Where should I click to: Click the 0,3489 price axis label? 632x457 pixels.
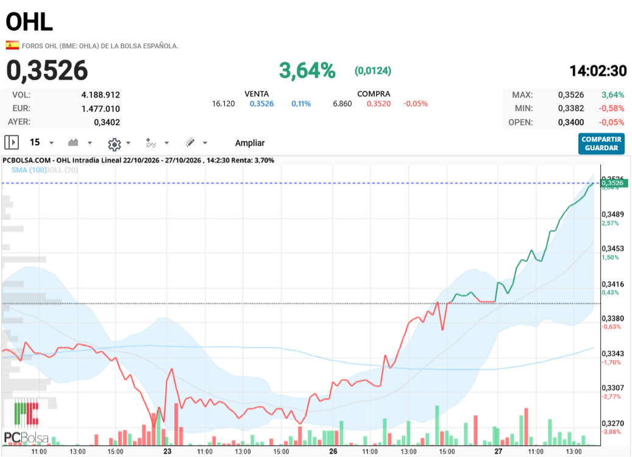(x=612, y=214)
